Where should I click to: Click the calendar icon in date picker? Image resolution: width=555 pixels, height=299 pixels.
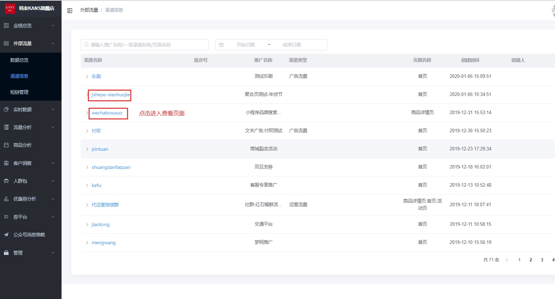[x=221, y=45]
